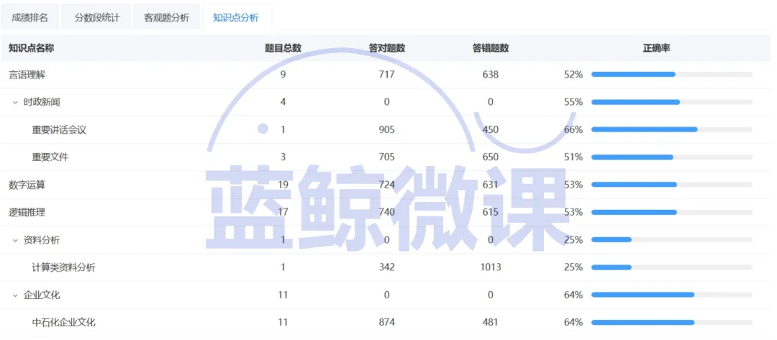Click the 66% value in 重要讲话会议 row

point(573,129)
